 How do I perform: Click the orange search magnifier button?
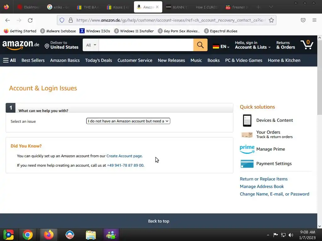tap(200, 45)
